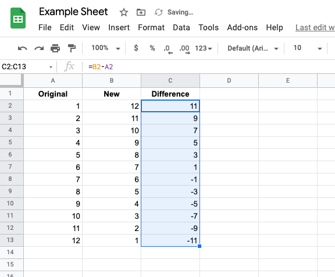The image size is (335, 277).
Task: Apply percent format icon
Action: tap(152, 48)
